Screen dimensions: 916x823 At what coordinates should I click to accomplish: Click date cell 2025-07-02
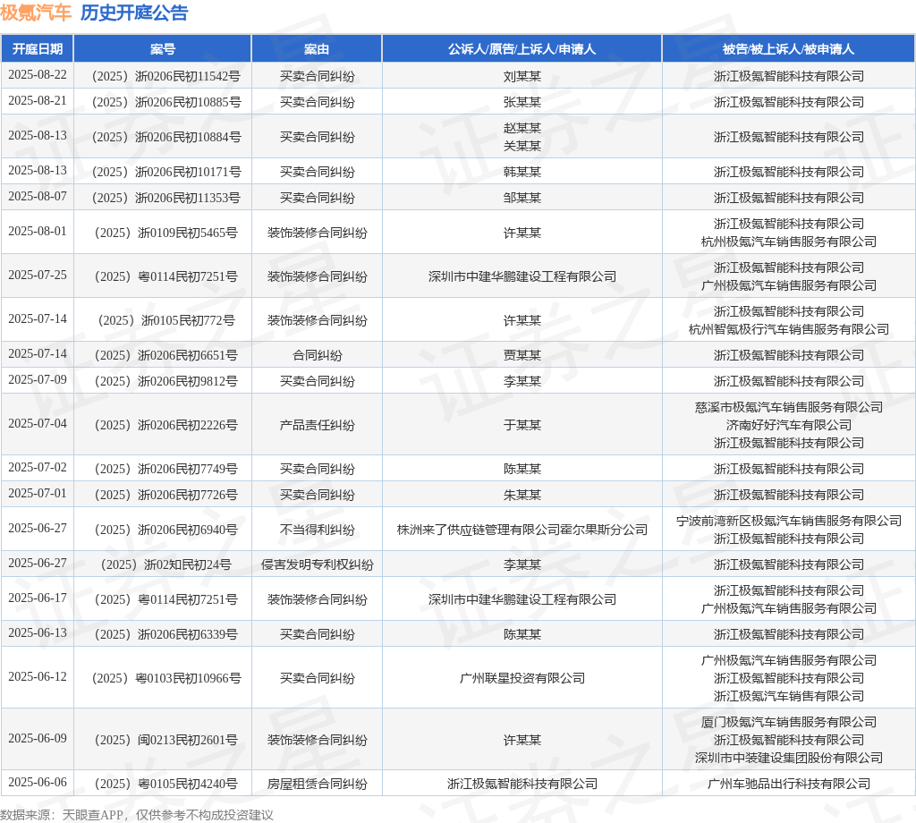coord(38,467)
